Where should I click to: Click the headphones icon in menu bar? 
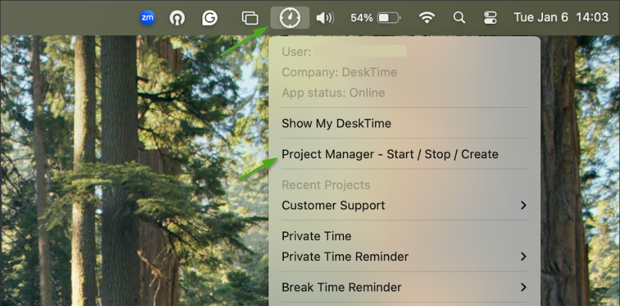176,17
